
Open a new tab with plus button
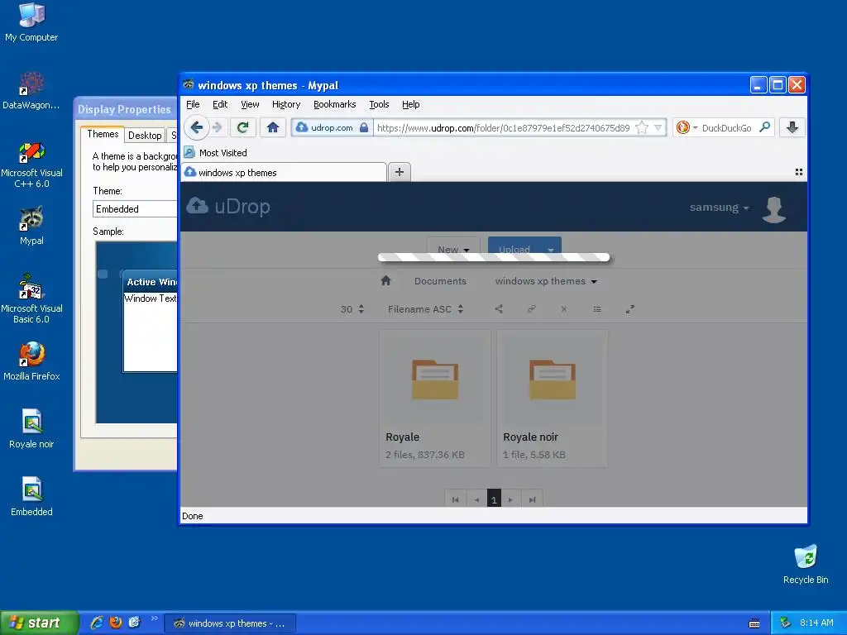pos(400,172)
